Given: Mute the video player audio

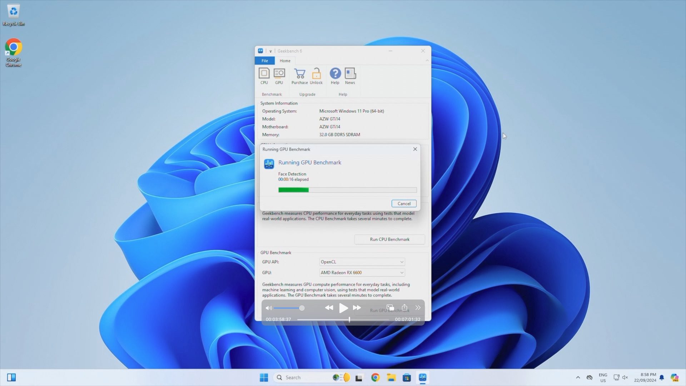Looking at the screenshot, I should coord(268,308).
